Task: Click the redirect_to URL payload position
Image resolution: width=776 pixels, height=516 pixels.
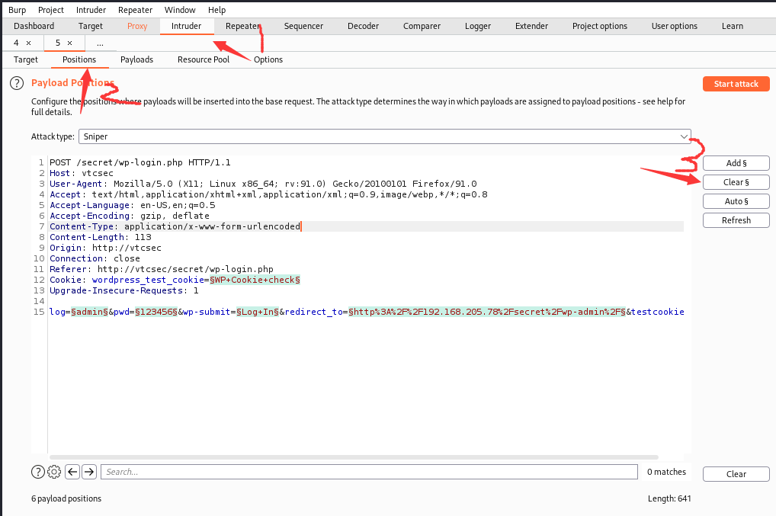Action: (487, 312)
